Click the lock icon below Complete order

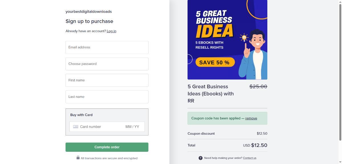click(x=78, y=158)
